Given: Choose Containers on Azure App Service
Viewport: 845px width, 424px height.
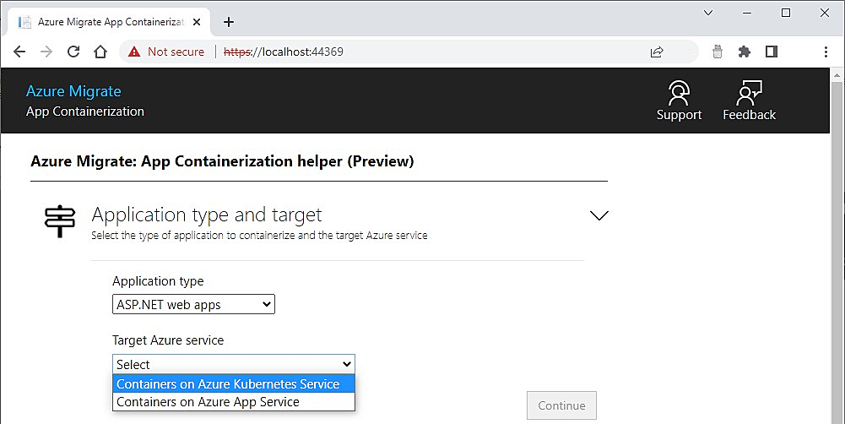Looking at the screenshot, I should pos(234,402).
